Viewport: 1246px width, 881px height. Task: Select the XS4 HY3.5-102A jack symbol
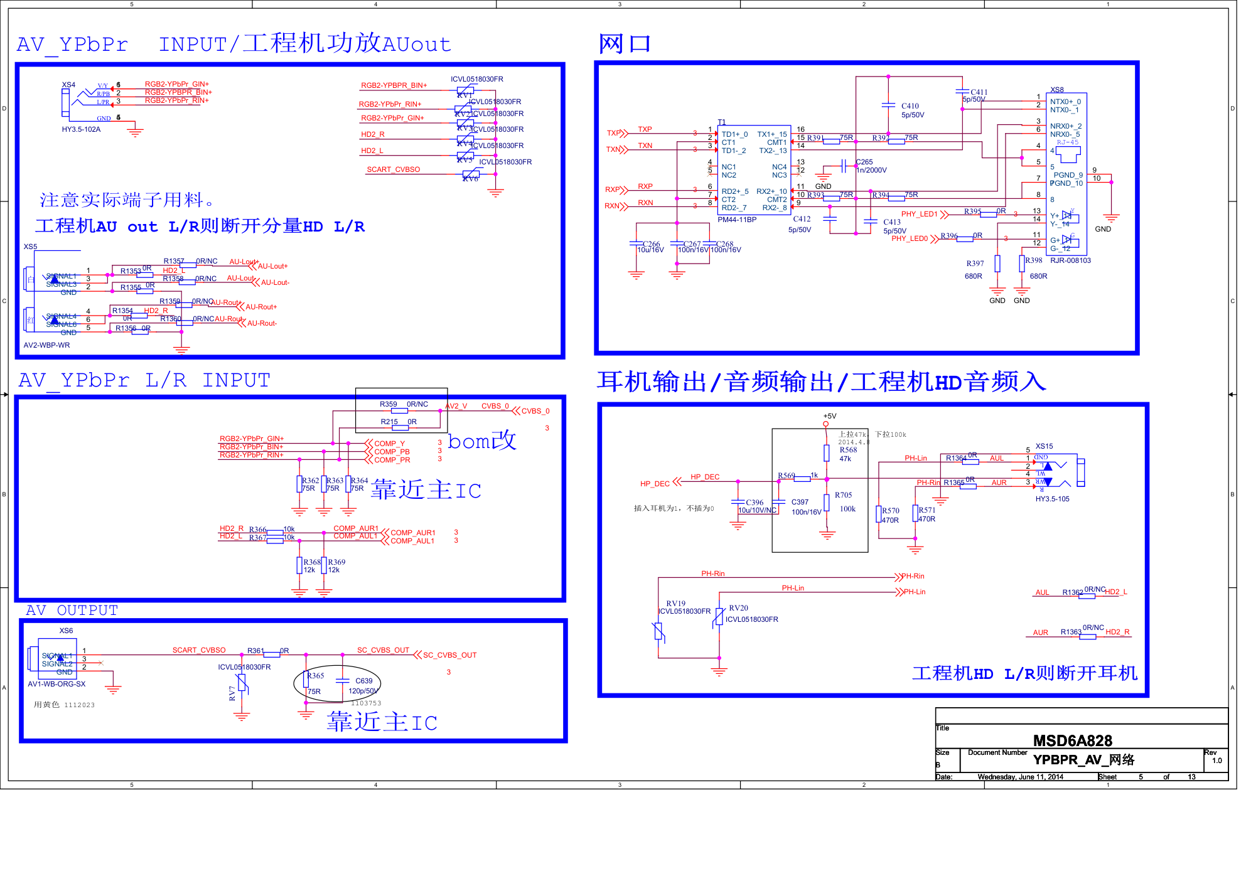[65, 102]
